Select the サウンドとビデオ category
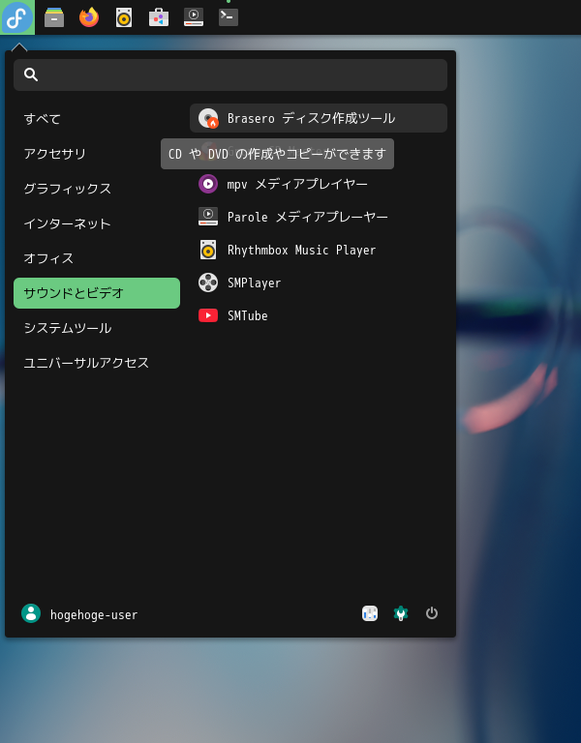Image resolution: width=581 pixels, height=743 pixels. coord(97,293)
